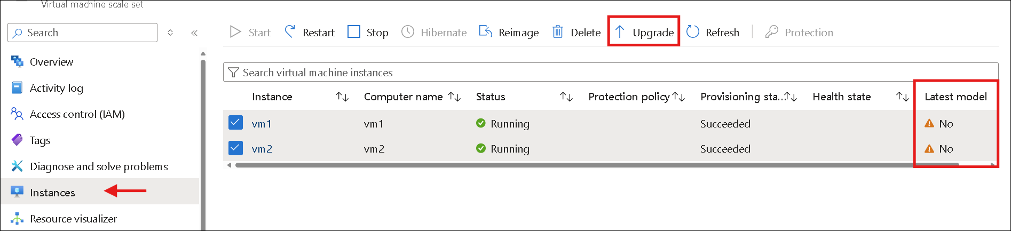Viewport: 1011px width, 231px height.
Task: Sort by Instance column arrows
Action: click(342, 97)
